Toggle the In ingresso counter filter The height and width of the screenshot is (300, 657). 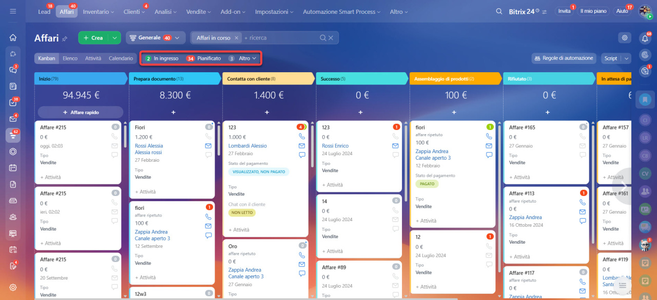[162, 58]
